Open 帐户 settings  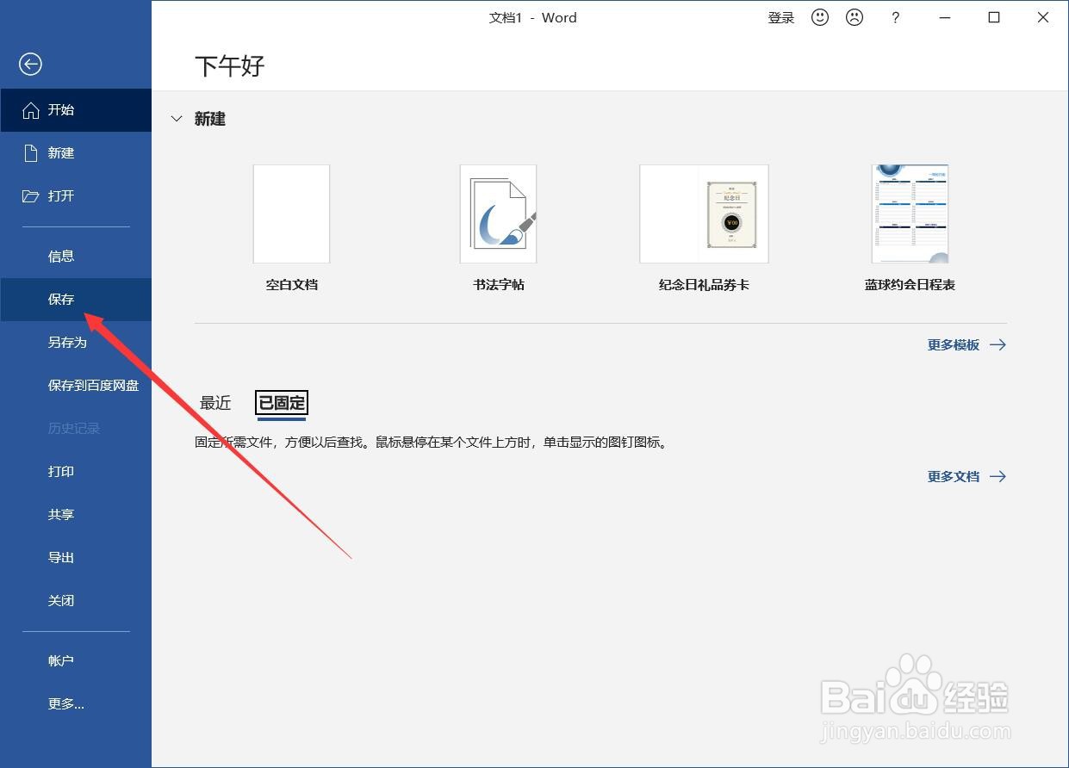[x=76, y=661]
